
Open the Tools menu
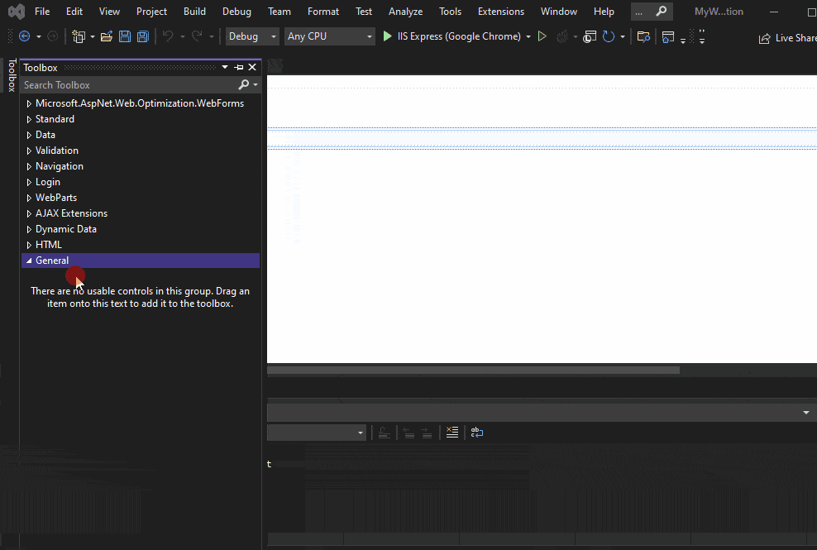click(x=450, y=11)
